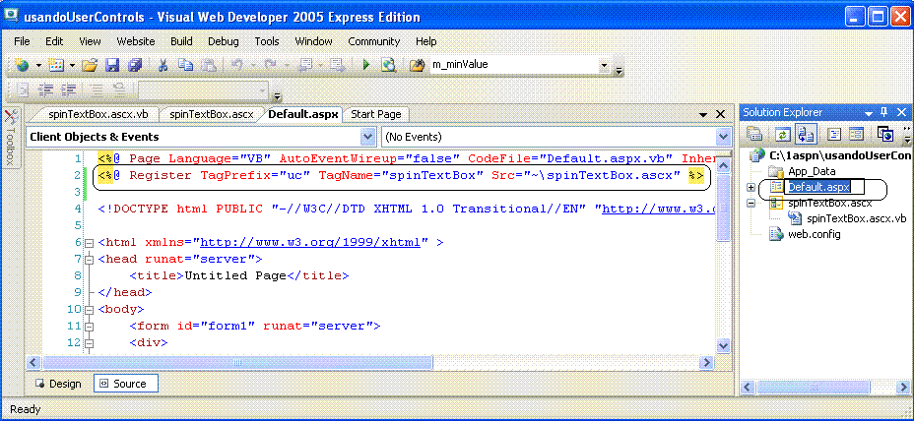914x421 pixels.
Task: Pin the Solution Explorer panel with the pushpin
Action: [884, 112]
